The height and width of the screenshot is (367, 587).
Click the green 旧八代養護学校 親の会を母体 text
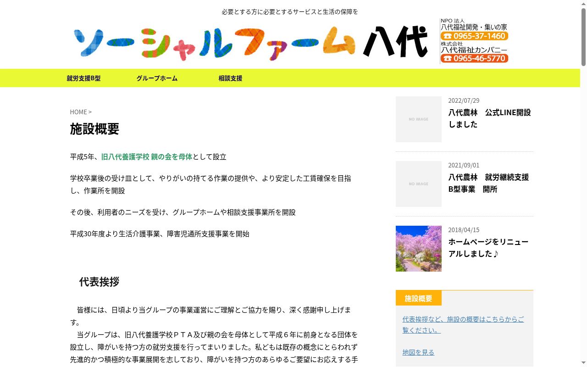pos(147,157)
